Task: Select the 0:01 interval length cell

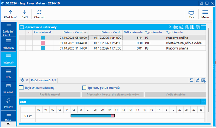Action: (133, 48)
